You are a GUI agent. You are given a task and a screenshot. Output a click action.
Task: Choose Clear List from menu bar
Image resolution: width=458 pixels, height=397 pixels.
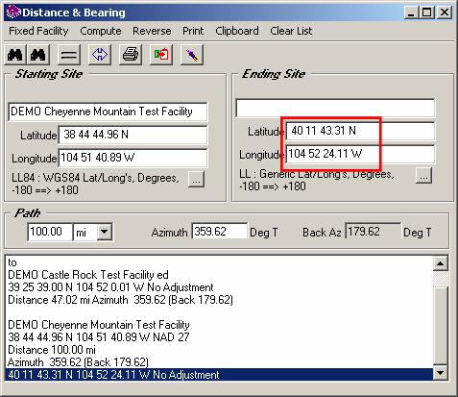pos(291,31)
